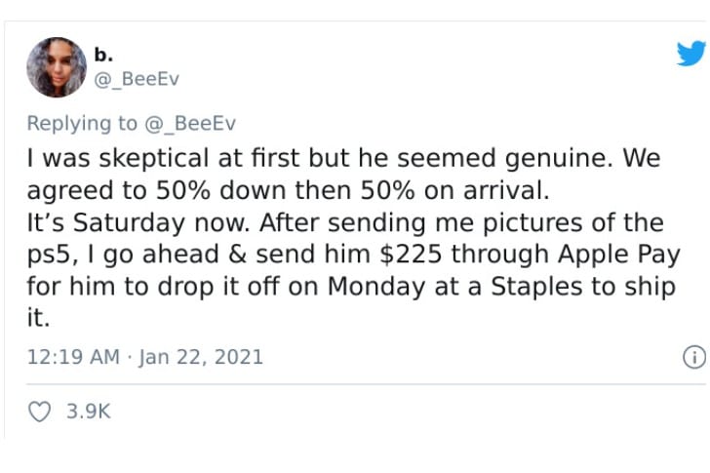The width and height of the screenshot is (710, 473).
Task: Open the tweet info circle icon
Action: click(x=694, y=357)
